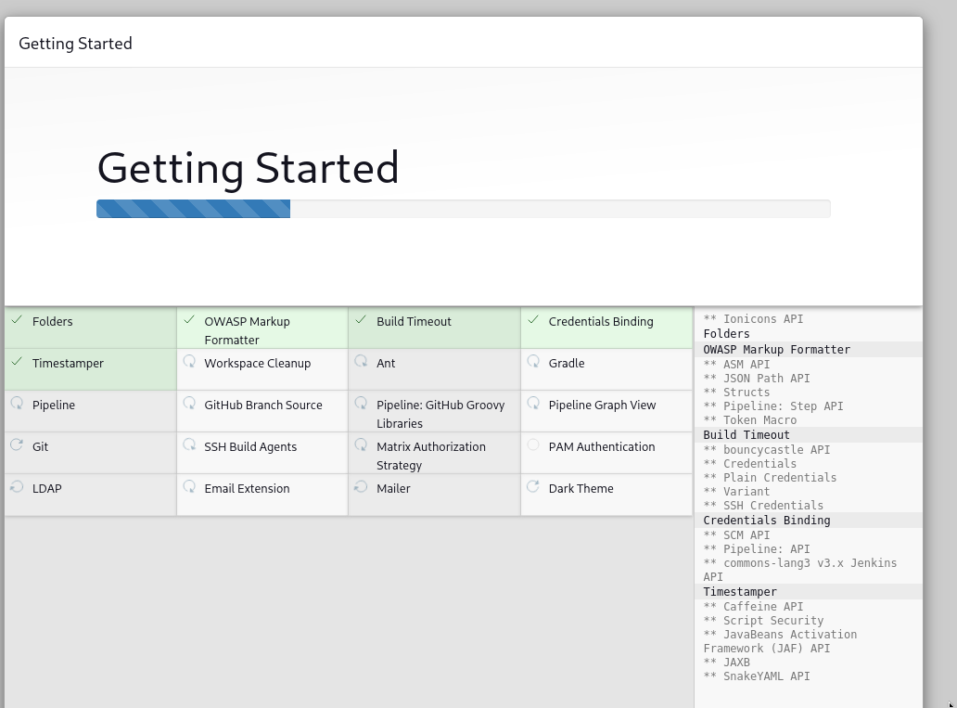The width and height of the screenshot is (957, 708).
Task: Select the Timestamper cell label
Action: point(68,363)
